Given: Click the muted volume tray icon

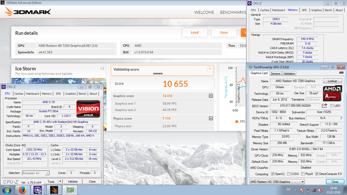Looking at the screenshot, I should point(321,190).
